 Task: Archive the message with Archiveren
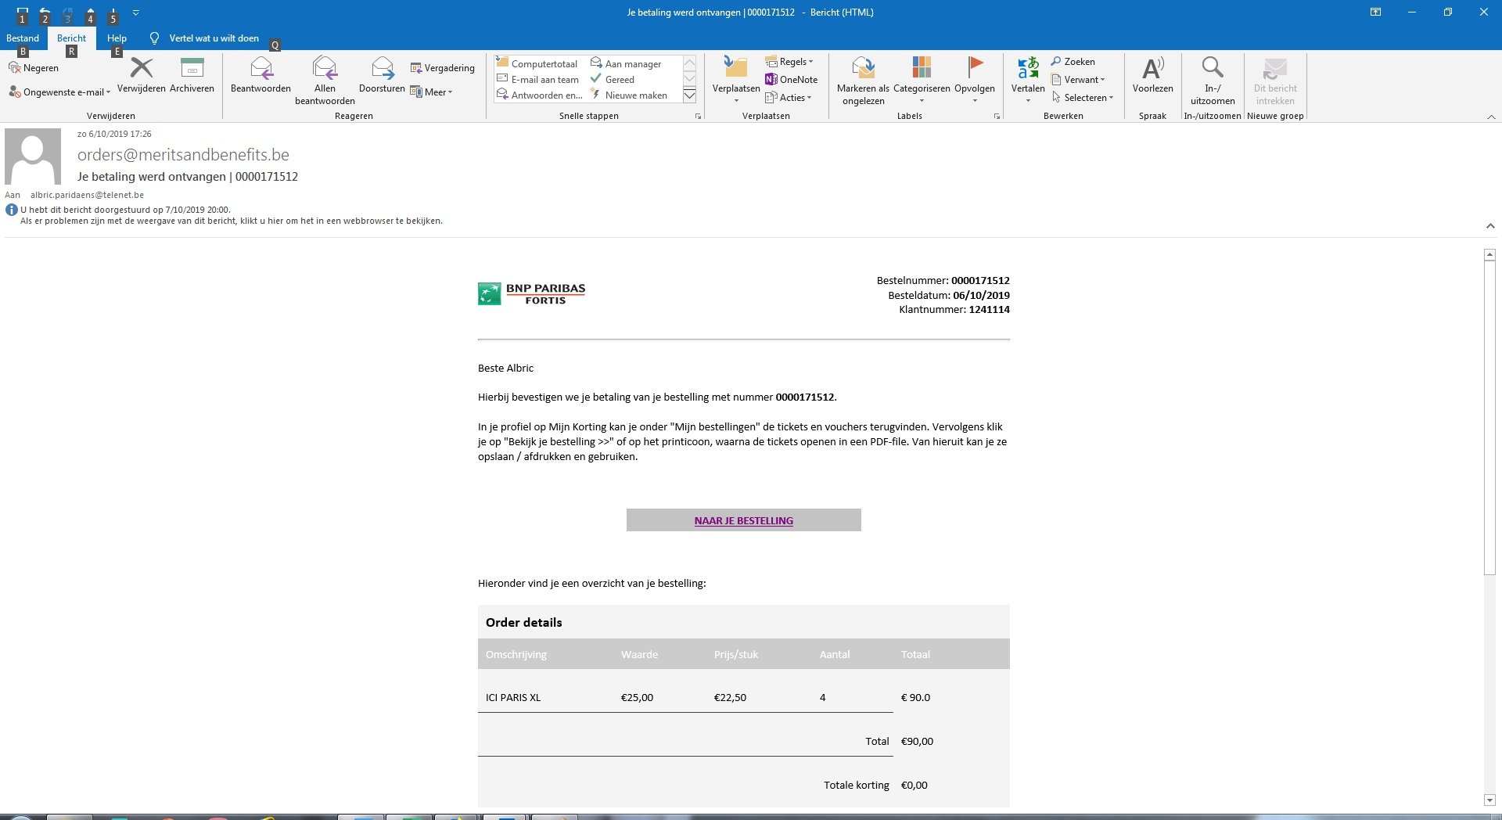pos(192,76)
